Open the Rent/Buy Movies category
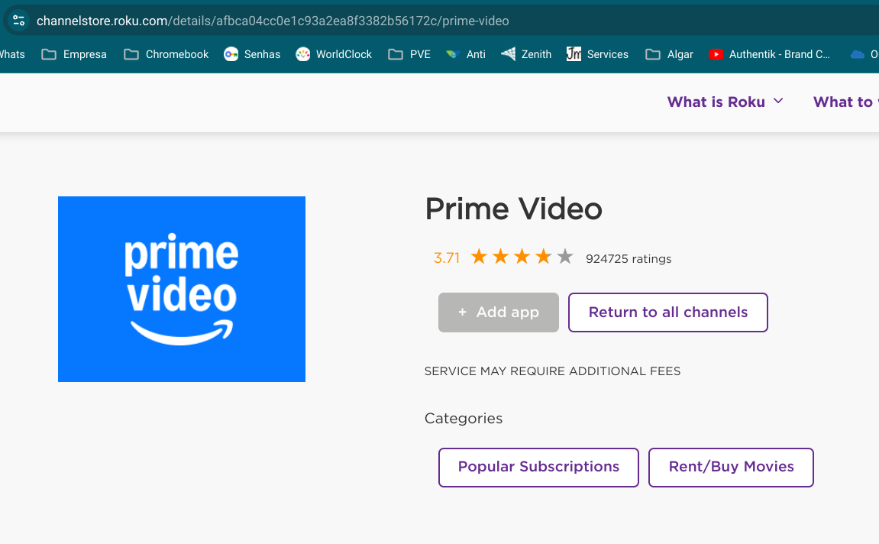 pos(730,467)
